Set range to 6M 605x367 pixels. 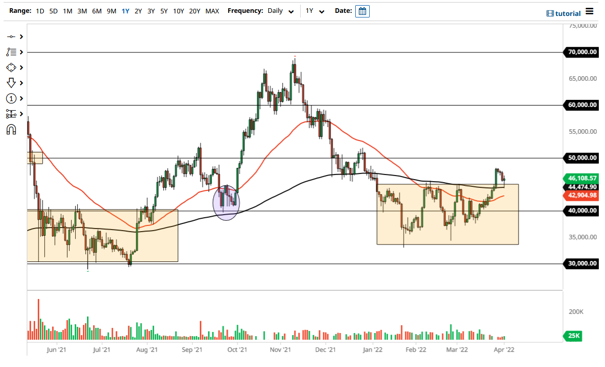point(97,11)
